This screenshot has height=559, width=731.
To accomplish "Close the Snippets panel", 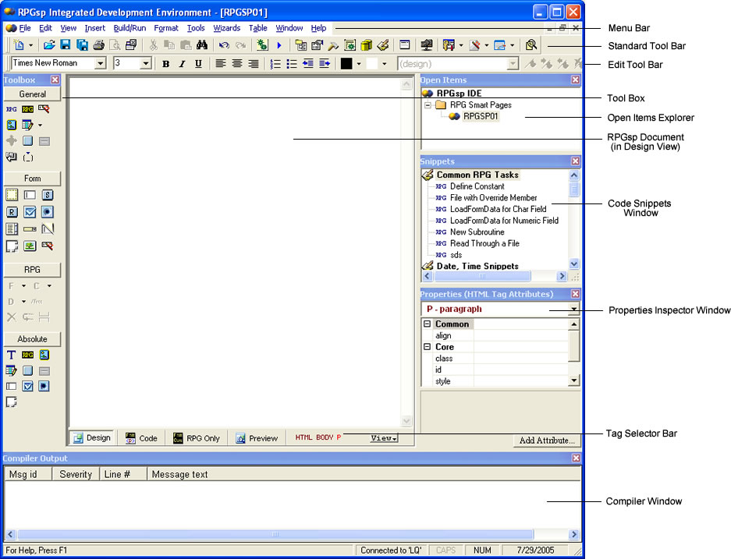I will point(575,161).
